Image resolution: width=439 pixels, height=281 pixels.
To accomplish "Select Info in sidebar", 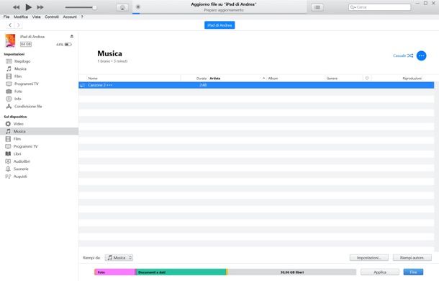I will coord(18,99).
